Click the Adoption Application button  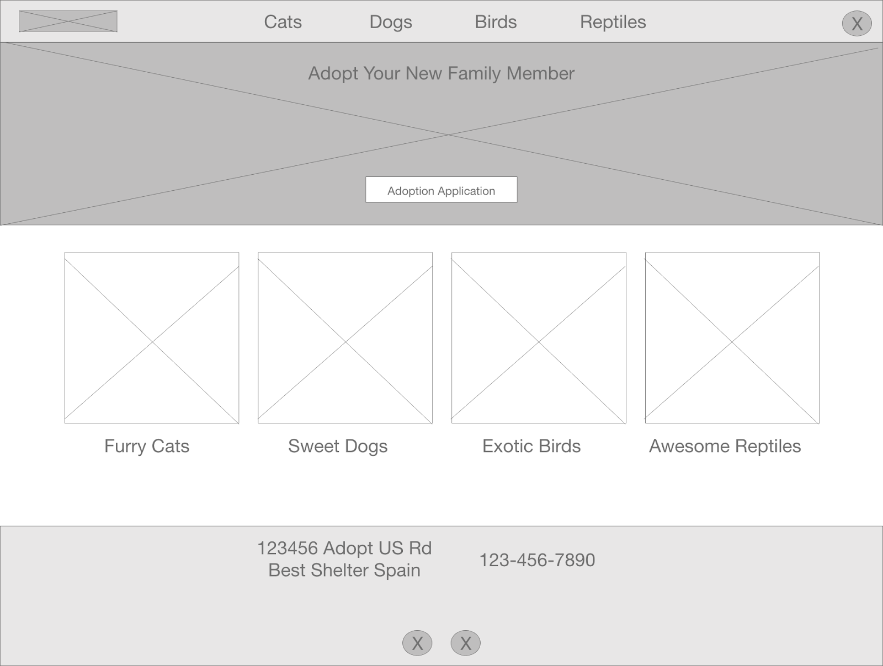pyautogui.click(x=441, y=190)
